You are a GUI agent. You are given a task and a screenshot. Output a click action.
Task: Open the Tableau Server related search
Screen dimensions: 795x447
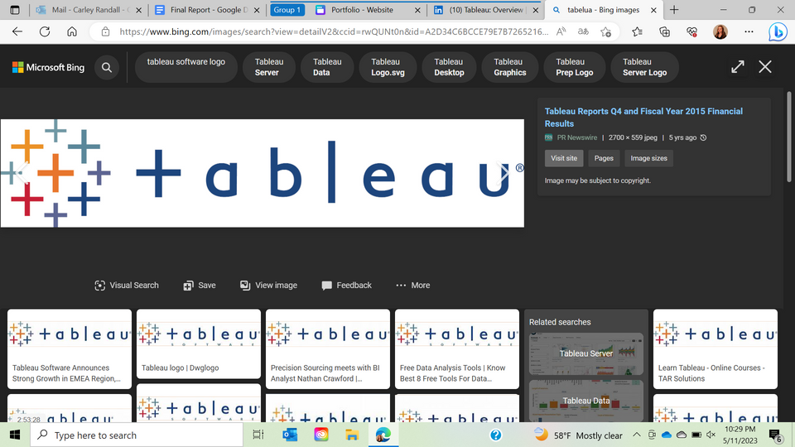586,353
